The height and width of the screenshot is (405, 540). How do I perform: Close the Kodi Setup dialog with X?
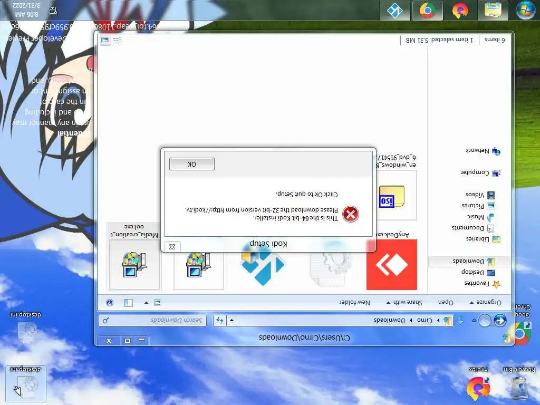point(172,247)
